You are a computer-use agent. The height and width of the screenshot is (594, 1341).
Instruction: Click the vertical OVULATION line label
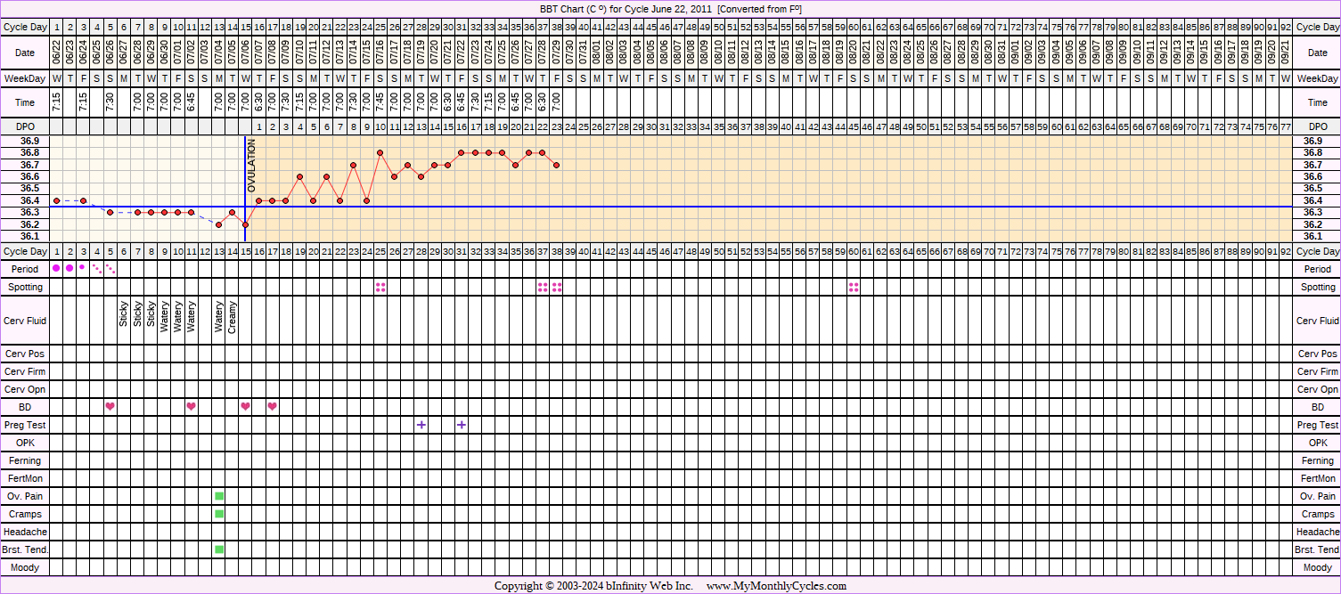click(251, 166)
